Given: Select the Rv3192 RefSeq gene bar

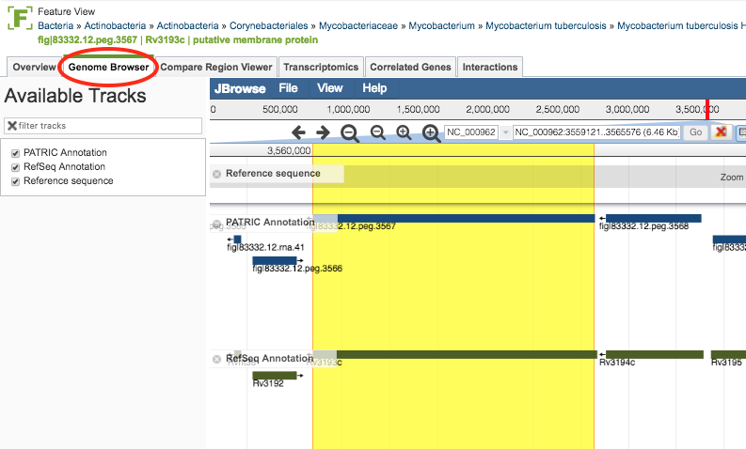Looking at the screenshot, I should (x=275, y=376).
